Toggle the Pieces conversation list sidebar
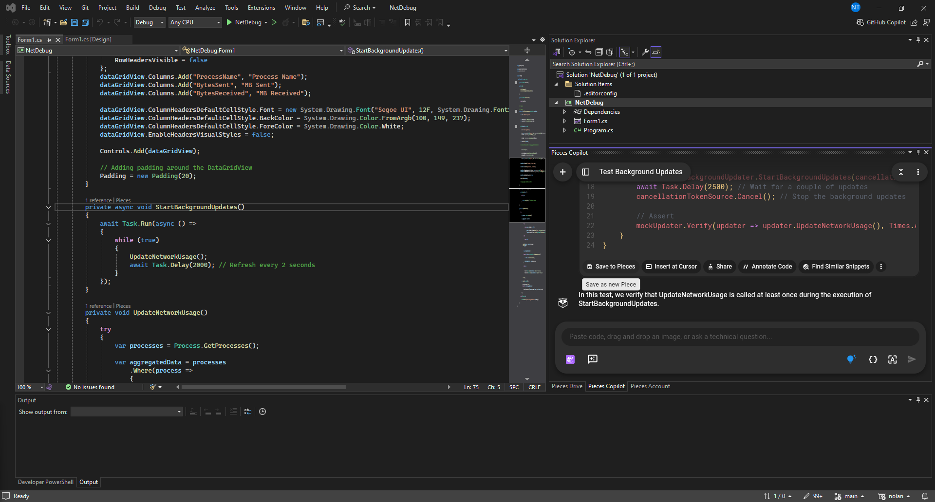Screen dimensions: 935x502 coord(586,172)
